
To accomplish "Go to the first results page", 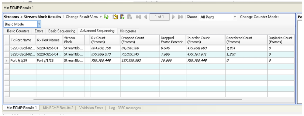I will 138,17.
